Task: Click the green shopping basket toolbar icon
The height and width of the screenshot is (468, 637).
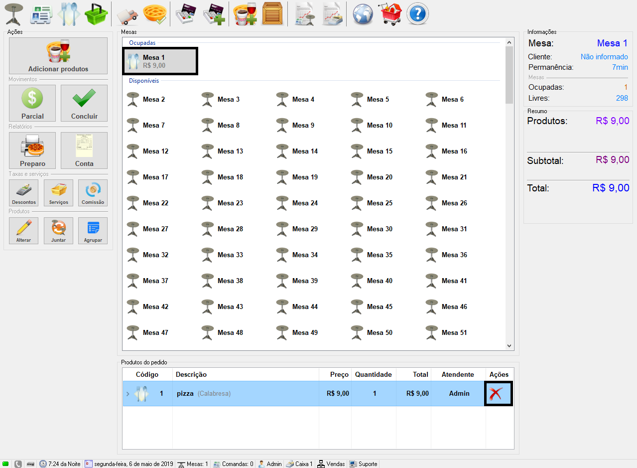Action: coord(96,14)
